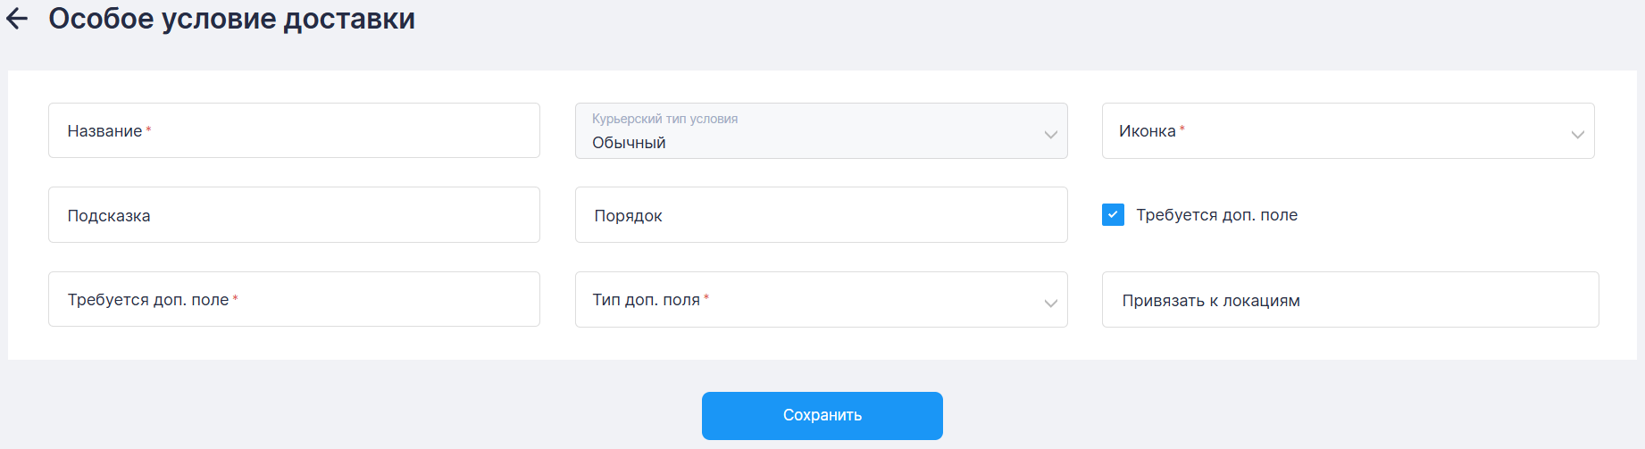Image resolution: width=1645 pixels, height=449 pixels.
Task: Go back using the left arrow
Action: point(17,19)
